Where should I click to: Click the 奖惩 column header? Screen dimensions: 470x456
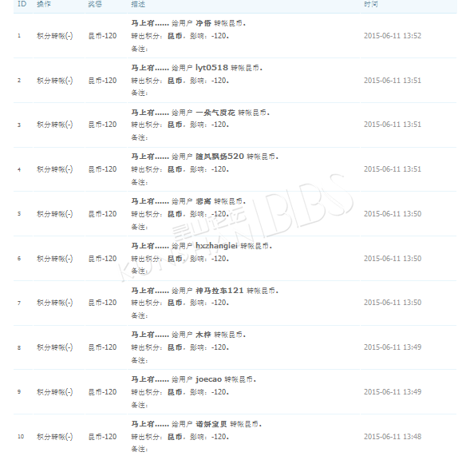tap(95, 4)
